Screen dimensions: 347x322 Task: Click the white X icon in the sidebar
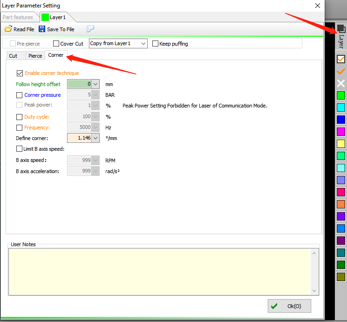(341, 83)
